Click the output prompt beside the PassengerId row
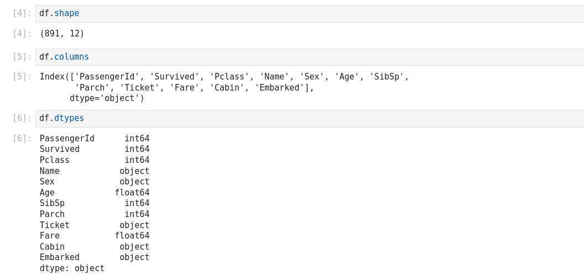The image size is (584, 275). (22, 139)
